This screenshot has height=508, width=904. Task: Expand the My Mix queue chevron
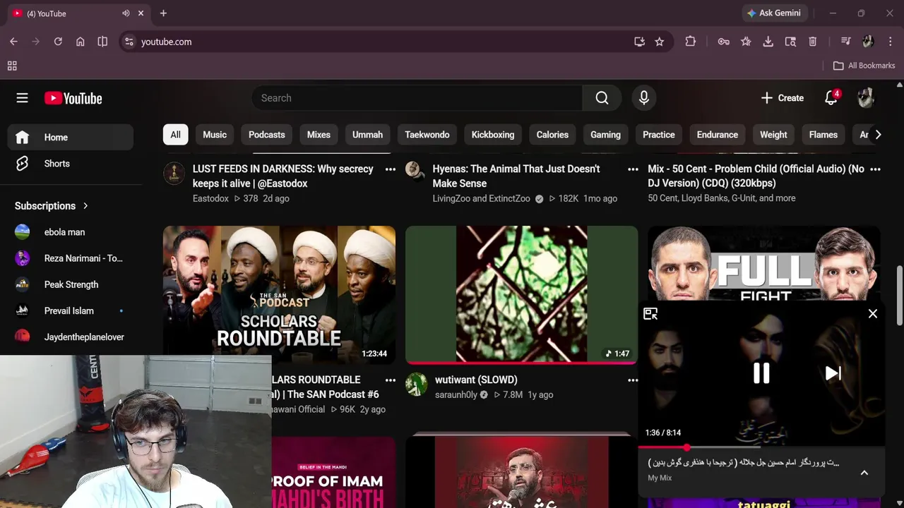[x=864, y=473]
